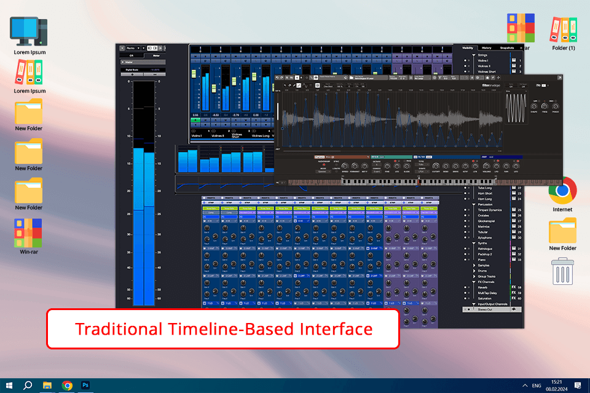Click the folder icon beside the sample file name
The width and height of the screenshot is (590, 393).
[x=352, y=77]
